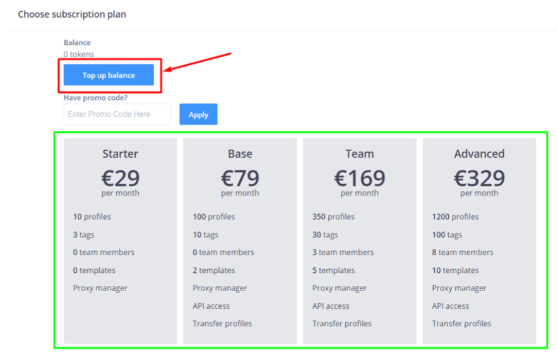
Task: Apply the promo code
Action: (198, 114)
